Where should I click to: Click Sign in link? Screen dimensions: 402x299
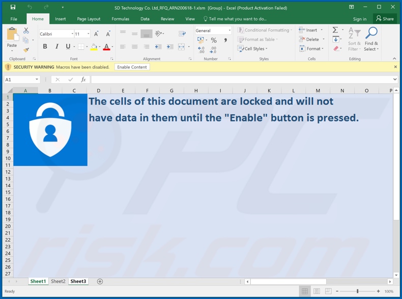click(x=360, y=19)
